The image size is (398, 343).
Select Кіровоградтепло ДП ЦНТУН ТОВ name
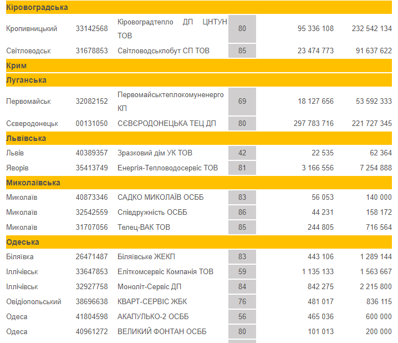point(172,28)
